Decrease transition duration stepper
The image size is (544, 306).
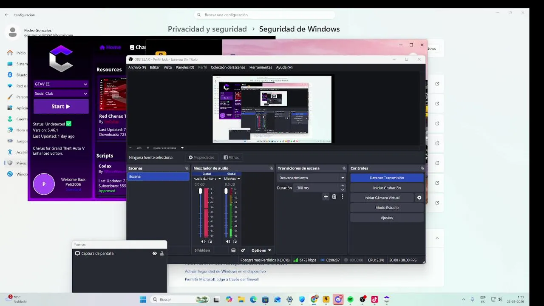[343, 190]
